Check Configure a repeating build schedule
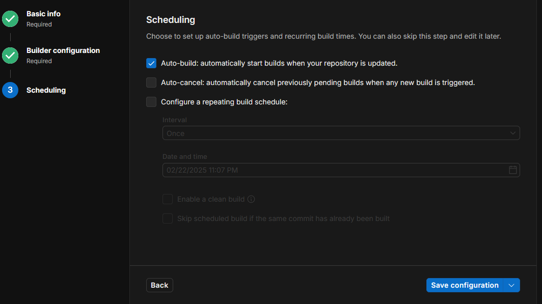This screenshot has width=542, height=304. pyautogui.click(x=151, y=102)
